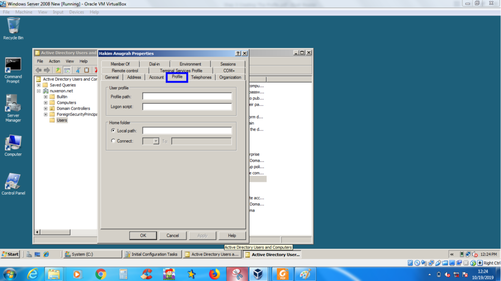Viewport: 501px width, 281px height.
Task: Open the Connect drive letter dropdown
Action: pyautogui.click(x=156, y=141)
